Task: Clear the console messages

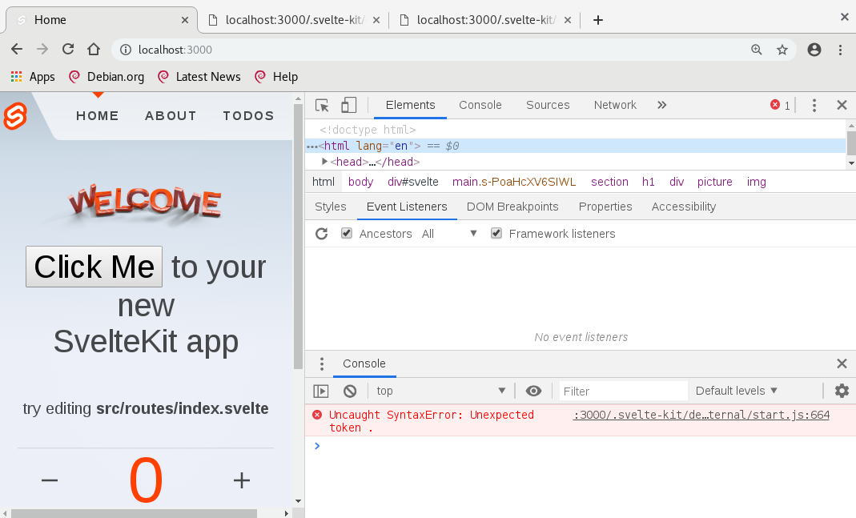Action: point(349,391)
